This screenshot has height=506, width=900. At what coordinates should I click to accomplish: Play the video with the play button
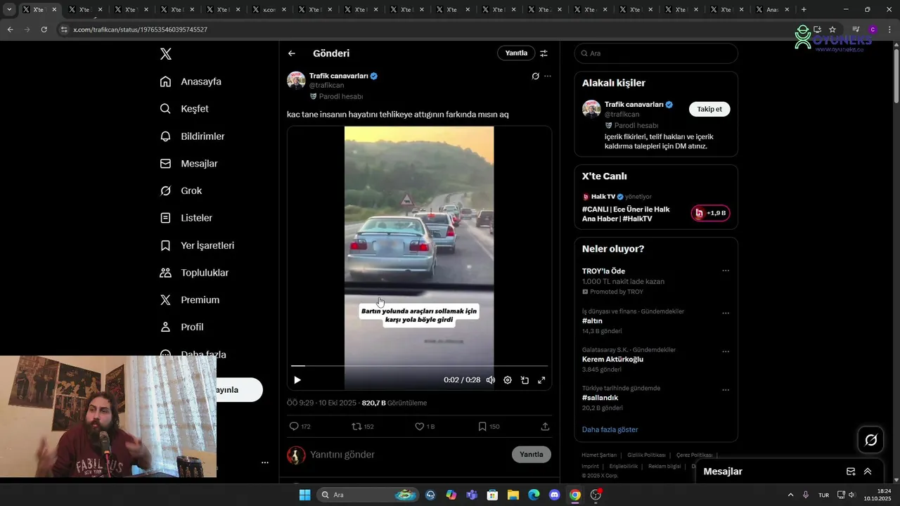click(x=297, y=380)
